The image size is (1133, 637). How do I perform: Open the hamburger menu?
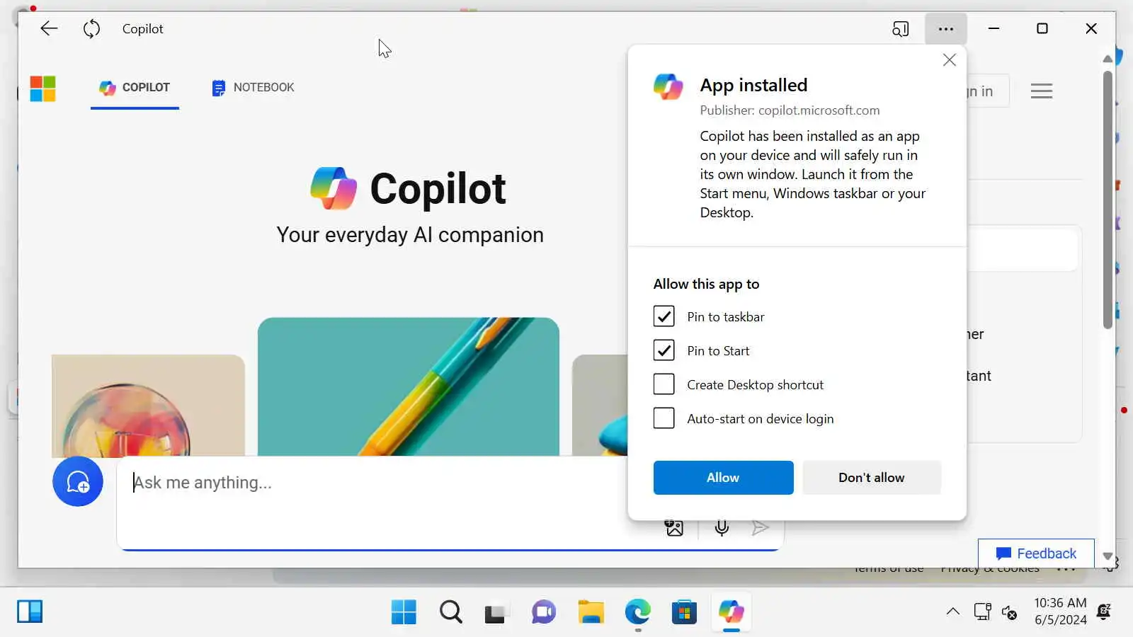pyautogui.click(x=1041, y=91)
